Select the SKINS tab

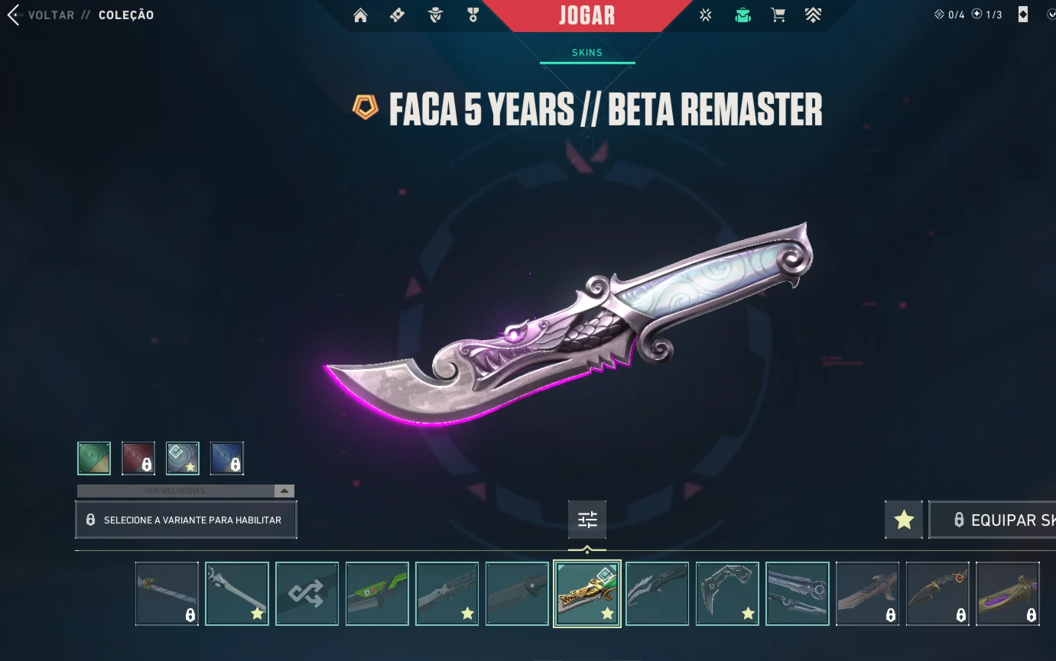coord(587,53)
